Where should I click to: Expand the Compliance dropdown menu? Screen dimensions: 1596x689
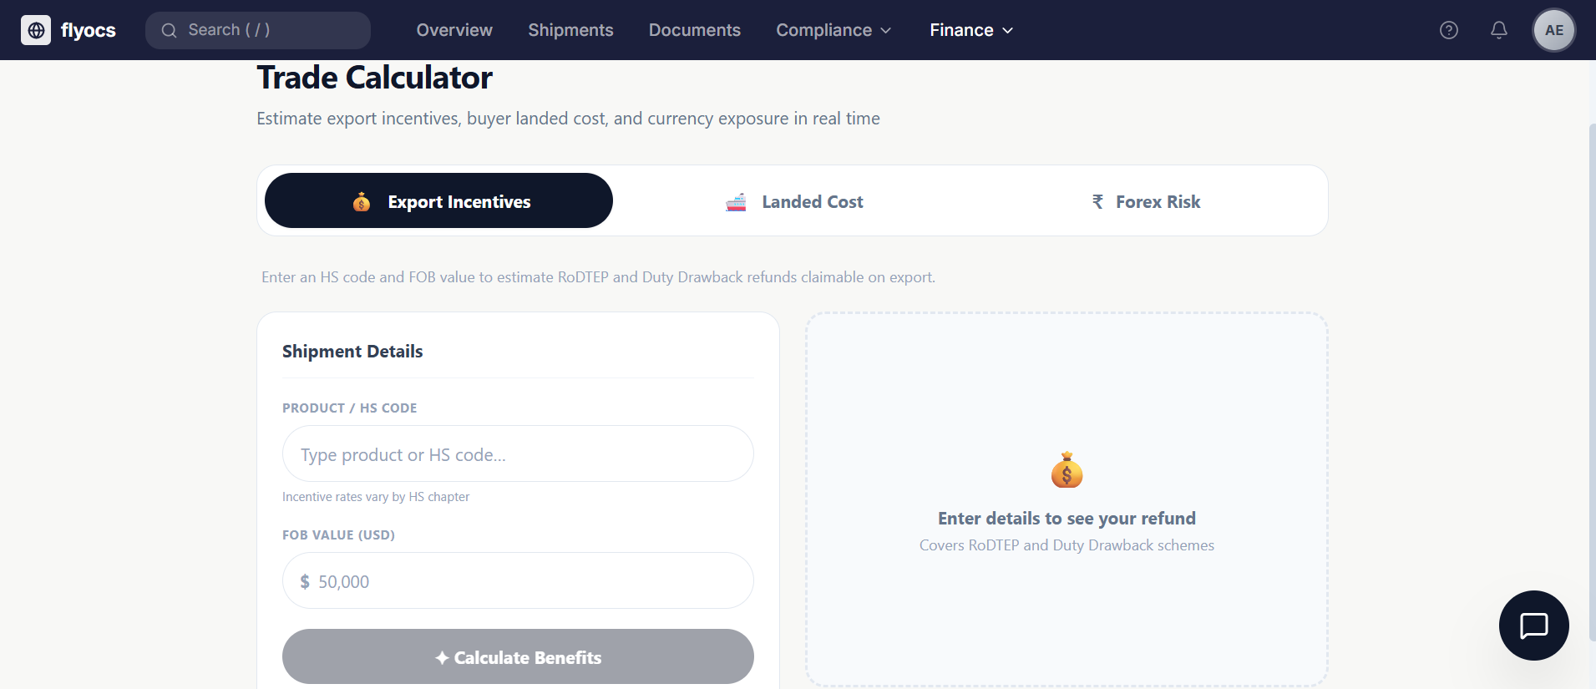tap(833, 30)
